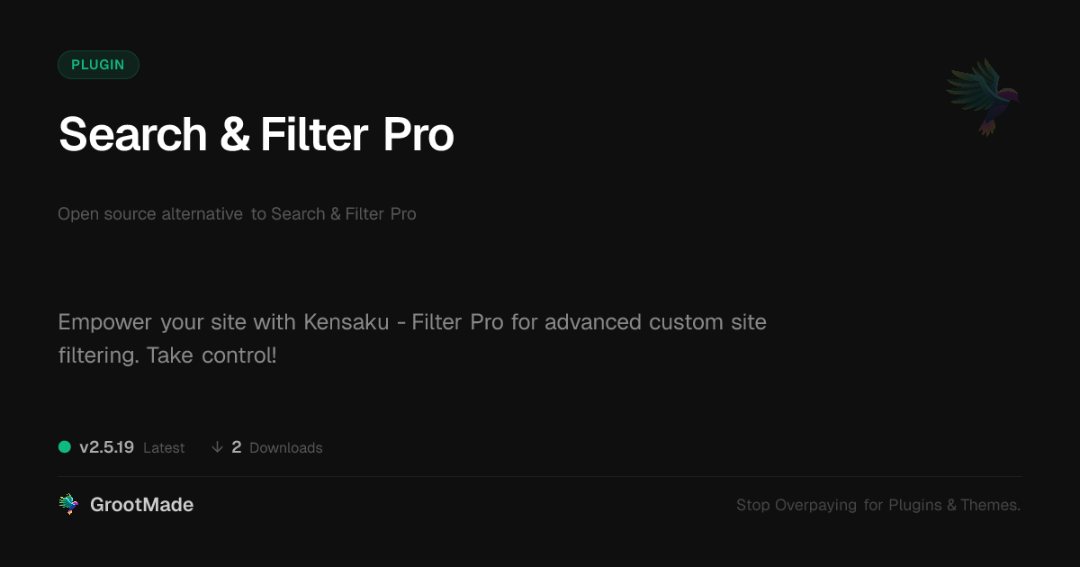Click the Downloads label
The width and height of the screenshot is (1080, 567).
(x=285, y=448)
